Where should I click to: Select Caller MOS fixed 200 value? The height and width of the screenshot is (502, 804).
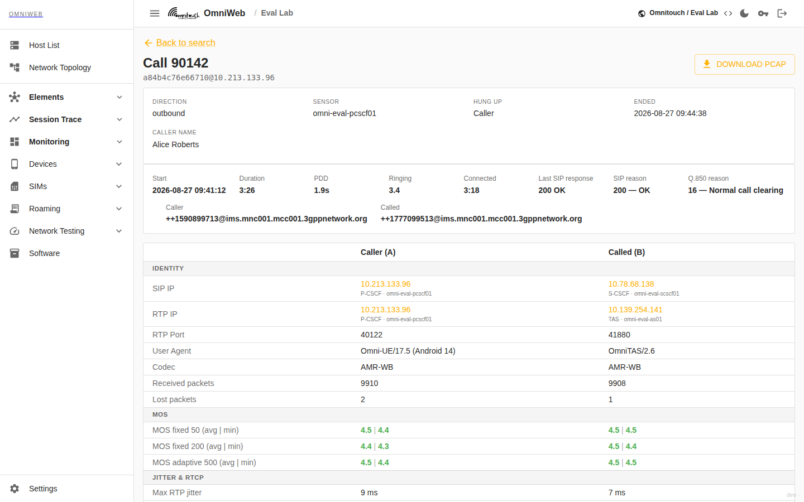pos(375,446)
